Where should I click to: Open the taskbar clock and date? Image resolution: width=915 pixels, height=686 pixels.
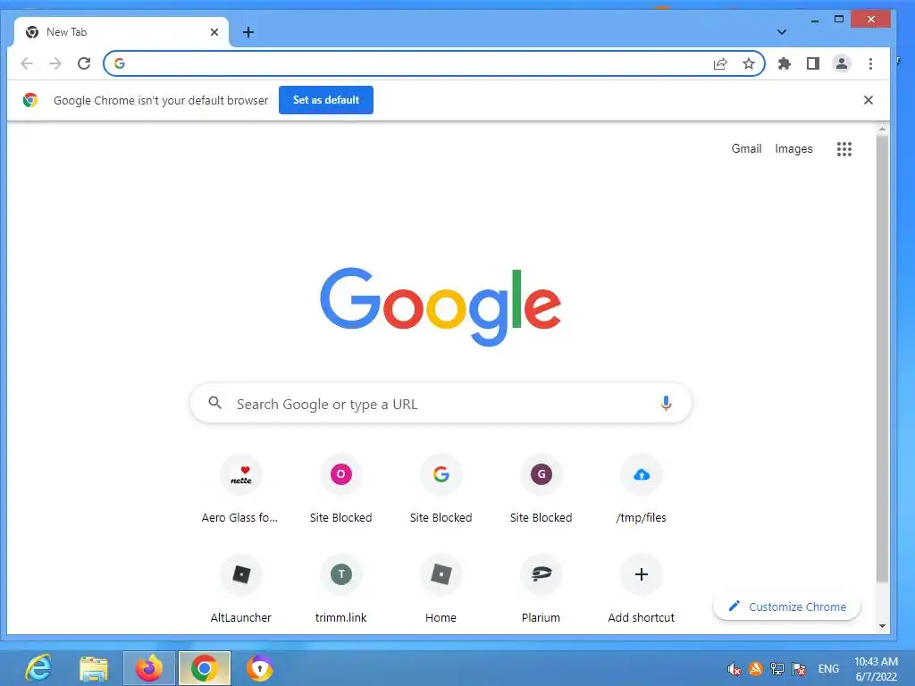point(876,668)
